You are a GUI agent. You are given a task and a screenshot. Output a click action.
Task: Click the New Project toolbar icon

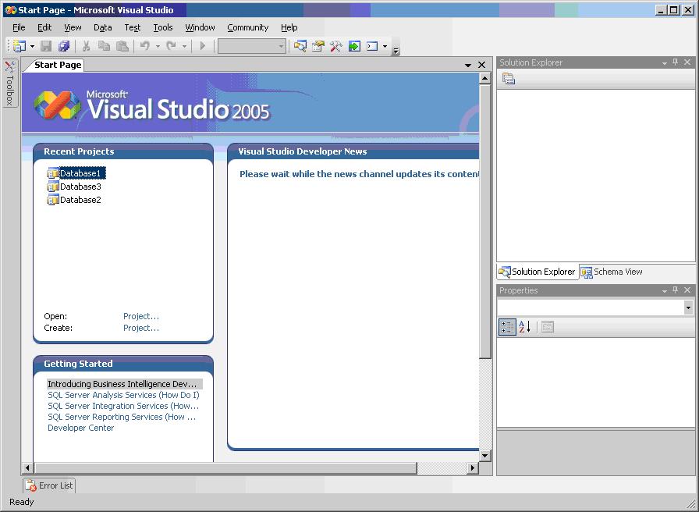20,46
